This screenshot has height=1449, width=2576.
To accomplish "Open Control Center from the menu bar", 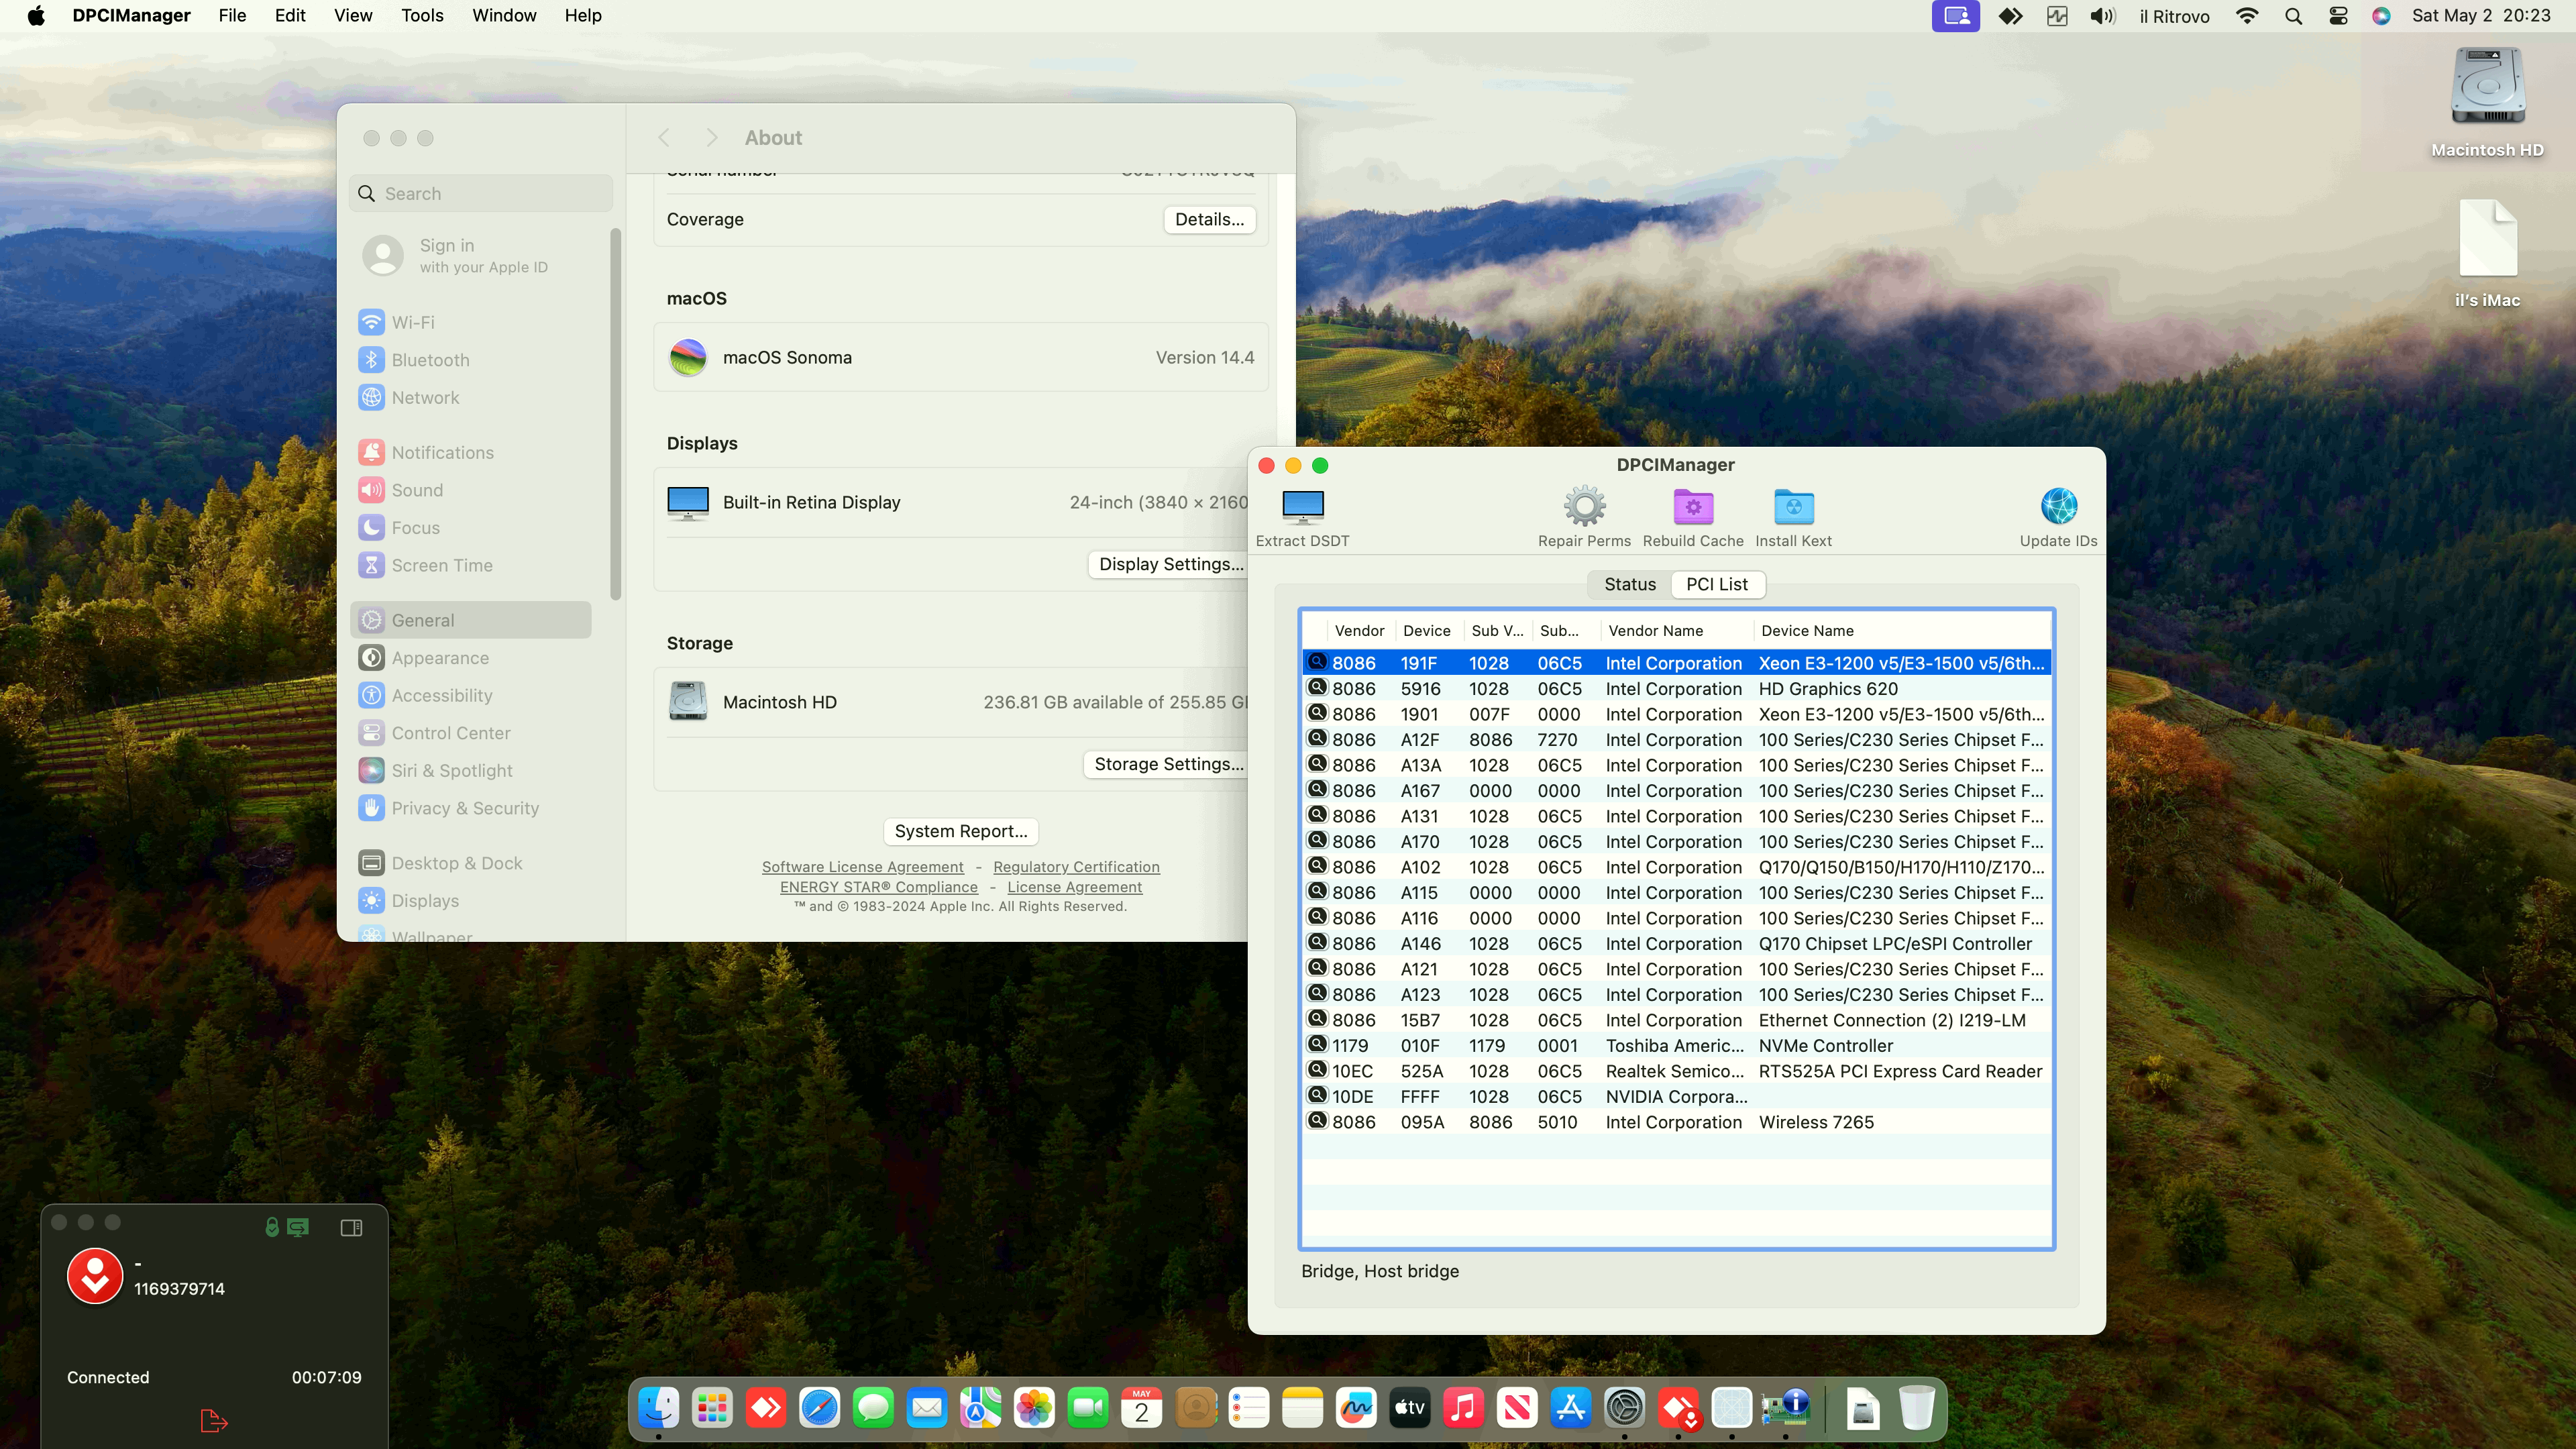I will click(x=2338, y=15).
